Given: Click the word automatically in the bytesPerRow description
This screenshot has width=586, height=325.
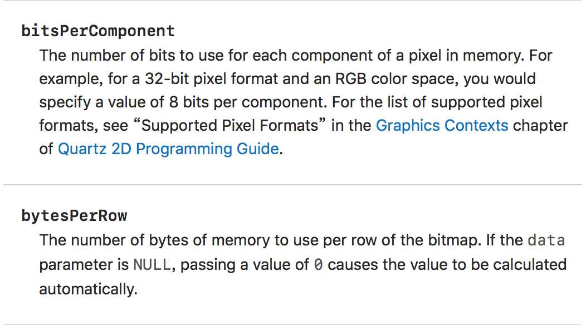Looking at the screenshot, I should click(x=88, y=289).
